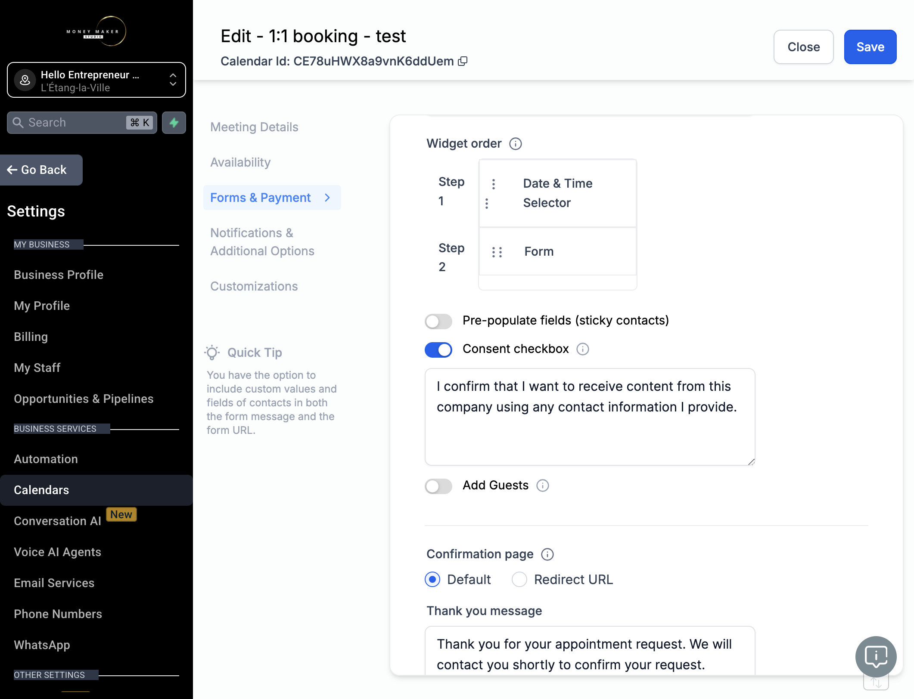Open the help chat bubble widget
This screenshot has height=699, width=914.
point(876,656)
